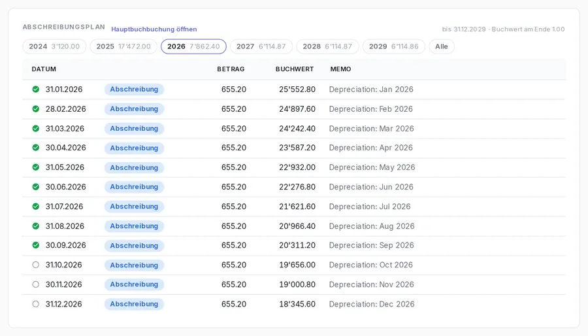Click the green posted checkmark for 28.02.2026

click(x=36, y=109)
